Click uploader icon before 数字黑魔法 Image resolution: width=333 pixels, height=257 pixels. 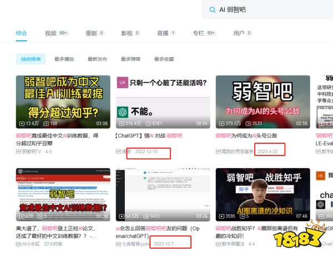click(218, 244)
